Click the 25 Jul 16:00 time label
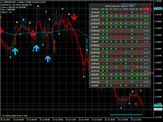This screenshot has width=163, height=122. click(x=97, y=120)
